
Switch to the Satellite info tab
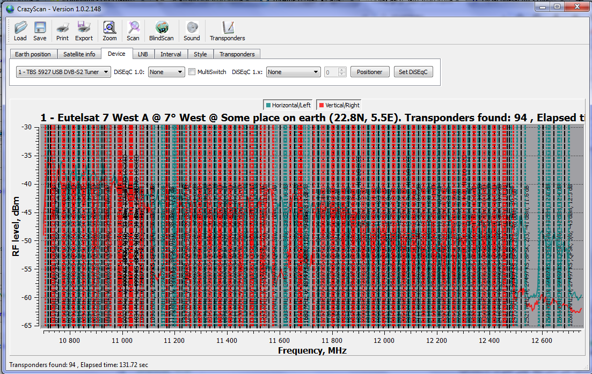79,54
